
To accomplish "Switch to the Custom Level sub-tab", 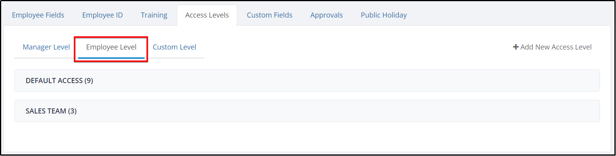I will (174, 47).
